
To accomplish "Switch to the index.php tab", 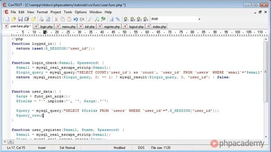I will 157,27.
